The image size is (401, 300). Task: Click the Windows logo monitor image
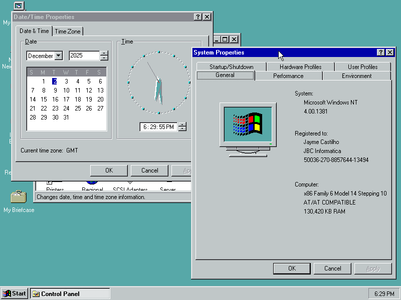click(x=248, y=128)
